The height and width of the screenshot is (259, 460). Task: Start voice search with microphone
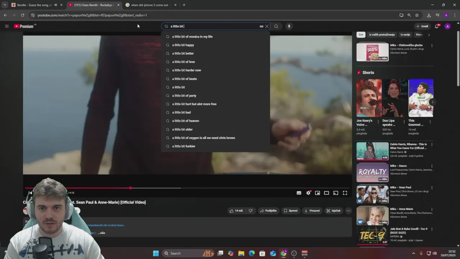coord(289,26)
